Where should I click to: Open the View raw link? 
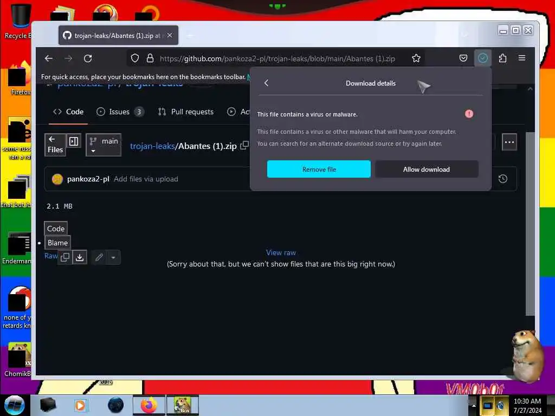tap(281, 252)
